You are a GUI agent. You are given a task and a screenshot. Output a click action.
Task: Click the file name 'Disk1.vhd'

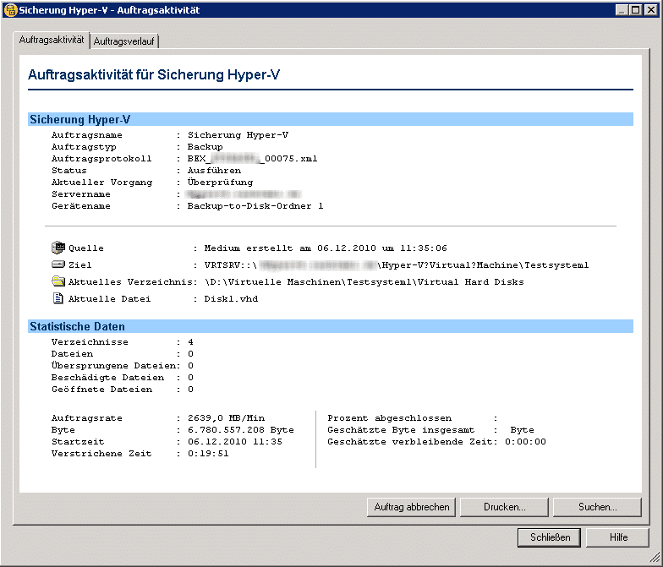click(232, 299)
